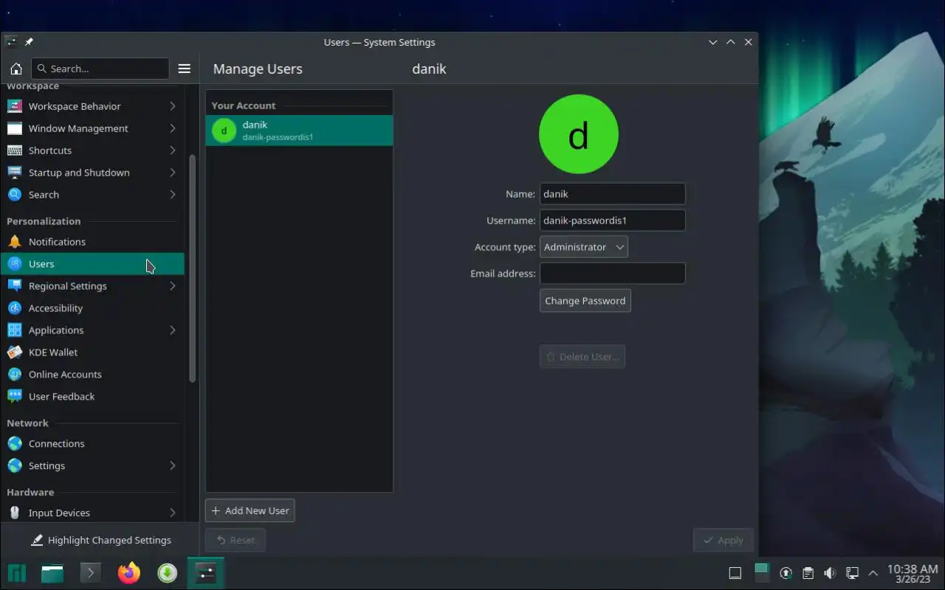This screenshot has width=945, height=590.
Task: Open the Users settings page
Action: (x=92, y=264)
